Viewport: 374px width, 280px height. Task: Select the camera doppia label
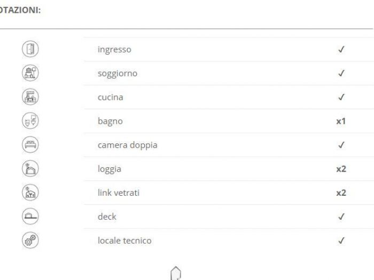coord(127,145)
